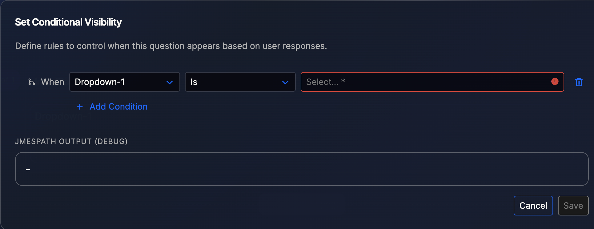Click the JMESPATH OUTPUT (DEBUG) heading

pyautogui.click(x=71, y=141)
